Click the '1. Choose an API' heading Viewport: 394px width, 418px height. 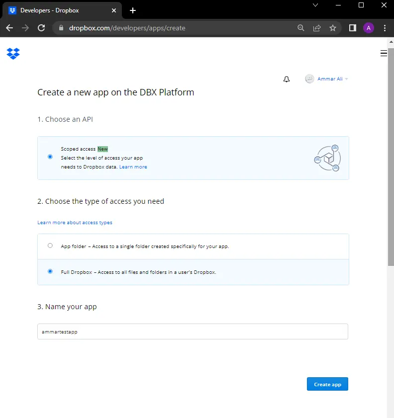65,119
